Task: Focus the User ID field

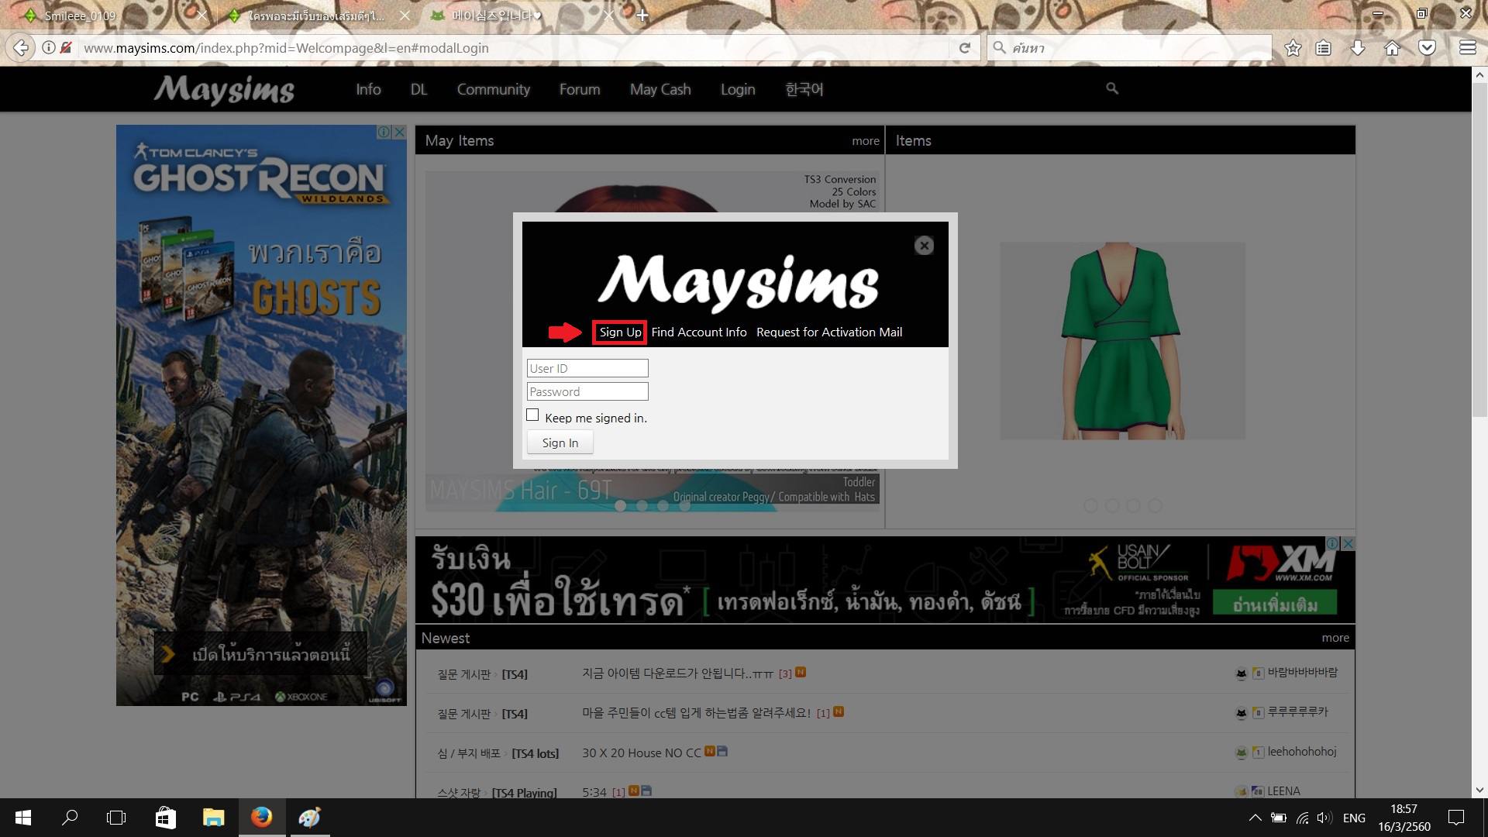Action: 587,368
